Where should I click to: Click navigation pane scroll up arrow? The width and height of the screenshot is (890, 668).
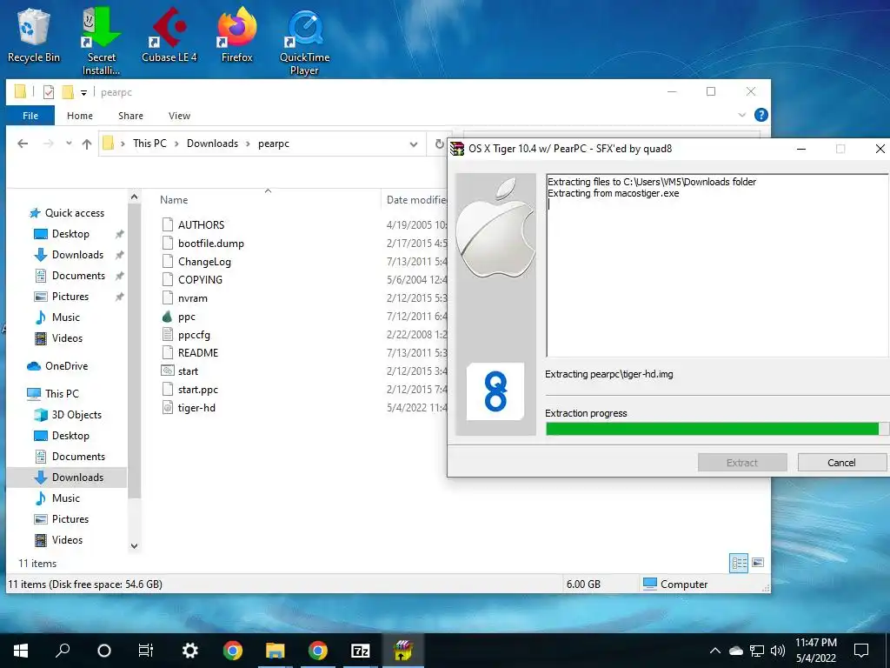coord(134,197)
